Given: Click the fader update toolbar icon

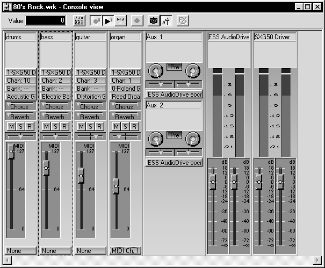Looking at the screenshot, I should click(x=166, y=21).
